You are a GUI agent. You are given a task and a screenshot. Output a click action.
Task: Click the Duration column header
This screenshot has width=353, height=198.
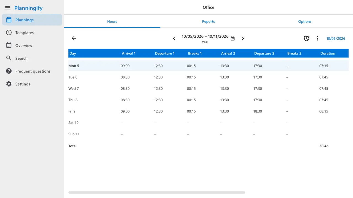click(328, 53)
